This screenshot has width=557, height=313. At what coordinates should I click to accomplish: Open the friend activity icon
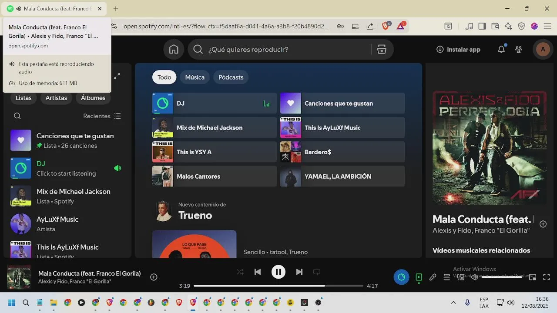(519, 50)
